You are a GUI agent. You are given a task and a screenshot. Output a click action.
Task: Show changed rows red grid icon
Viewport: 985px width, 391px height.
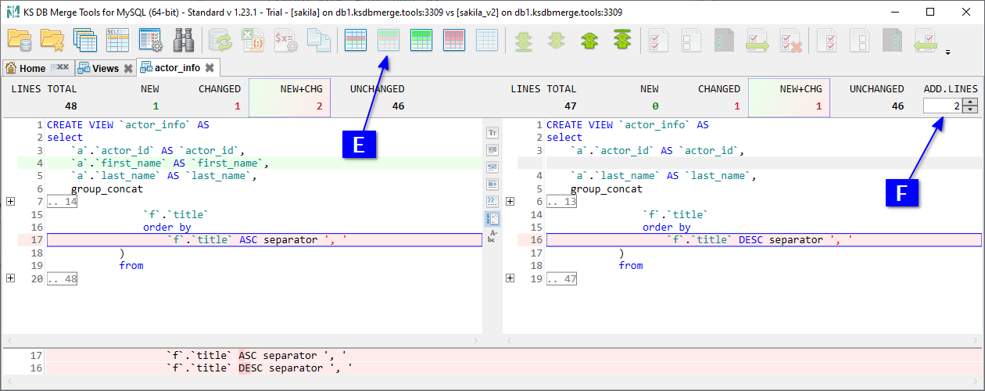pyautogui.click(x=454, y=40)
